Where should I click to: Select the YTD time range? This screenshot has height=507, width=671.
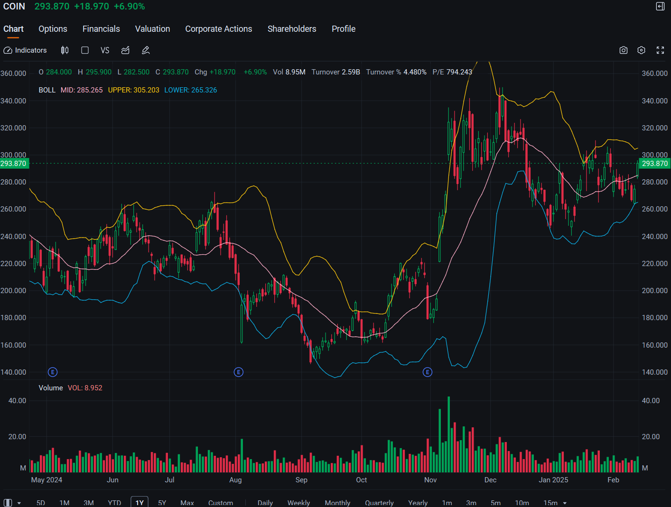(x=114, y=503)
